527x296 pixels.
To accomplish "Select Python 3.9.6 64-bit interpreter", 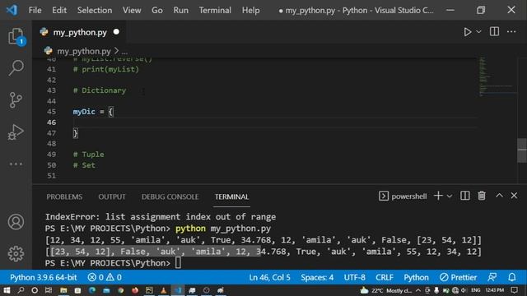I will click(44, 277).
